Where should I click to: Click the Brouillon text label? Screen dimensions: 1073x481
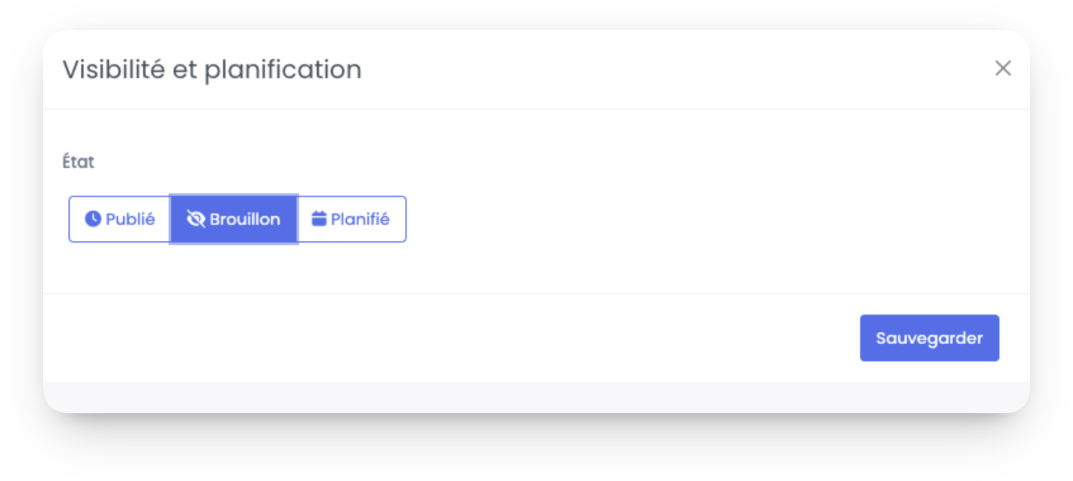[x=245, y=219]
